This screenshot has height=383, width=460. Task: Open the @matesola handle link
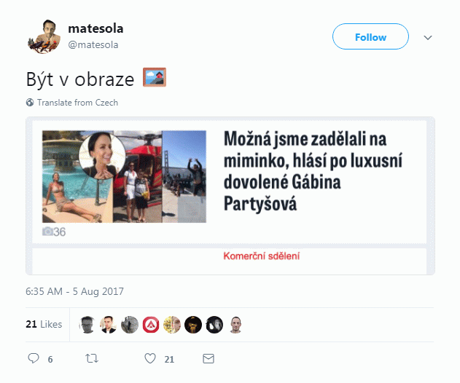(93, 45)
